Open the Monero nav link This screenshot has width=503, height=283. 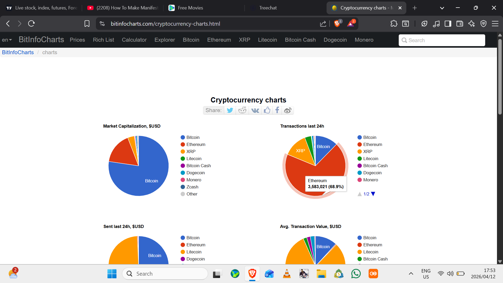point(364,40)
